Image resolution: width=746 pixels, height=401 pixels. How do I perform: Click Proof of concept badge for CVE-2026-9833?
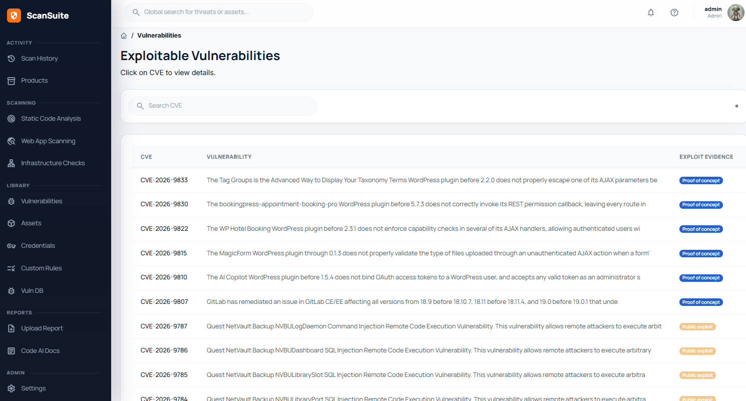[x=701, y=181]
